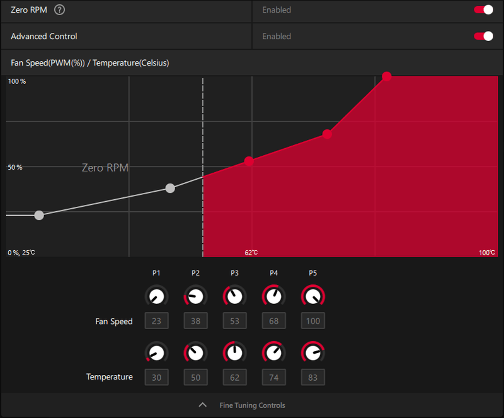Click the Enabled status beside Advanced Control
The height and width of the screenshot is (418, 504).
tap(277, 37)
